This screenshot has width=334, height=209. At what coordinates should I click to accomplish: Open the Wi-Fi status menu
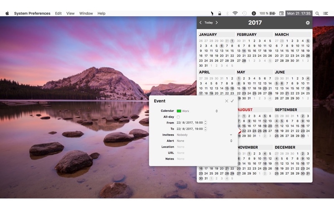click(235, 13)
